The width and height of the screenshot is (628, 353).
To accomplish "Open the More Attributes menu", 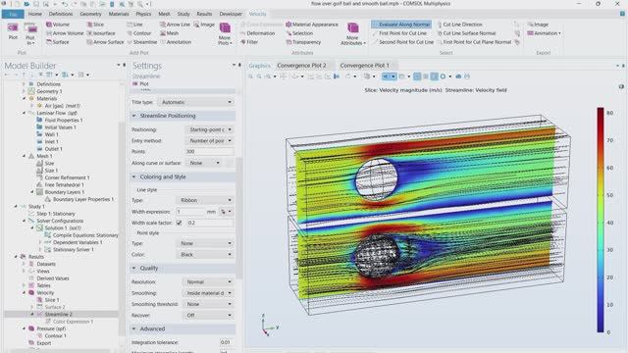I will click(x=353, y=33).
